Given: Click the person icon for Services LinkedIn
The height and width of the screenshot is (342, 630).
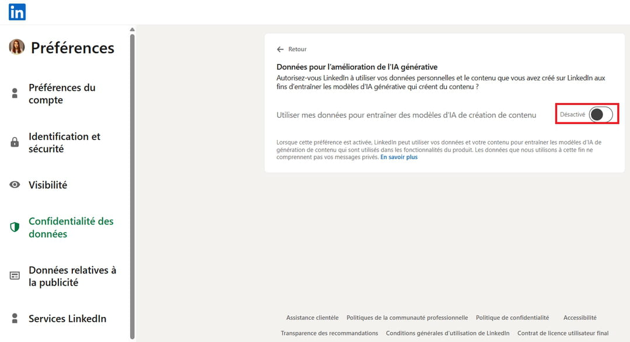Looking at the screenshot, I should click(15, 318).
